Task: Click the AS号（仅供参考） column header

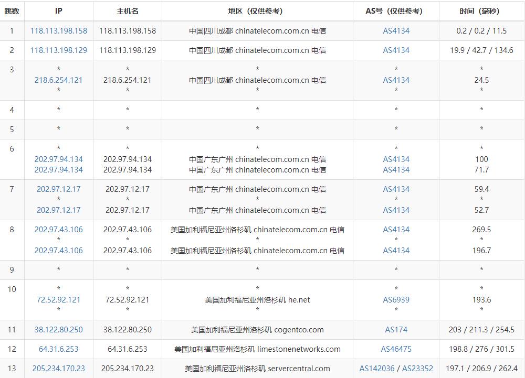Action: coord(396,11)
